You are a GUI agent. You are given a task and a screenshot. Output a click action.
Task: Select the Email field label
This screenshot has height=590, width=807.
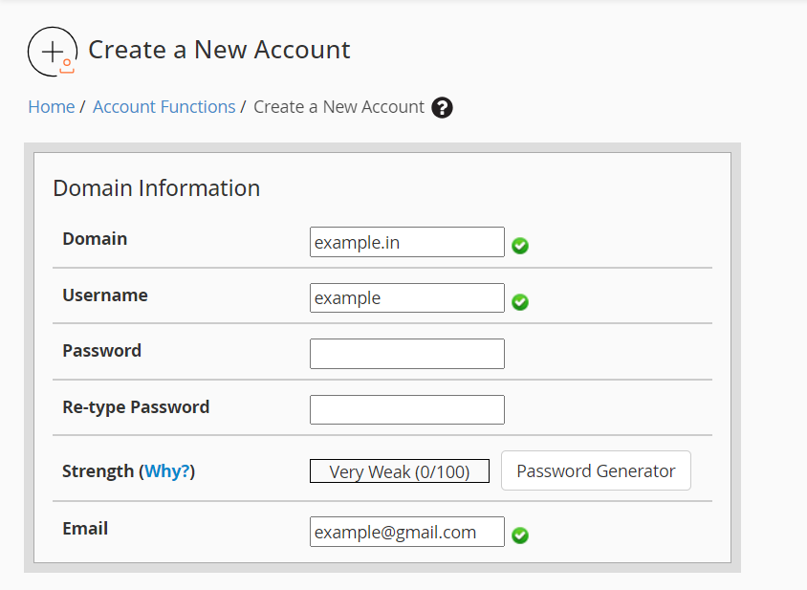(x=85, y=528)
